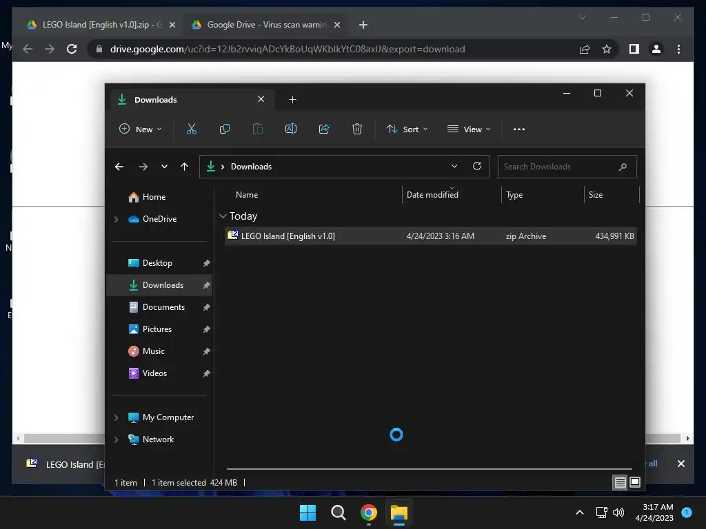Unpin Downloads using its pin icon
The image size is (706, 529).
206,285
